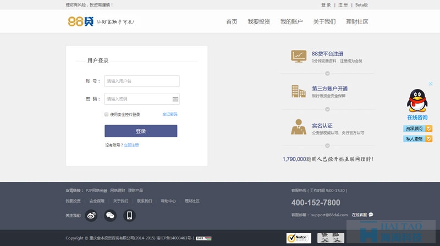Click the 登录 link in top bar
Screen dimensions: 440x246
[x=326, y=5]
